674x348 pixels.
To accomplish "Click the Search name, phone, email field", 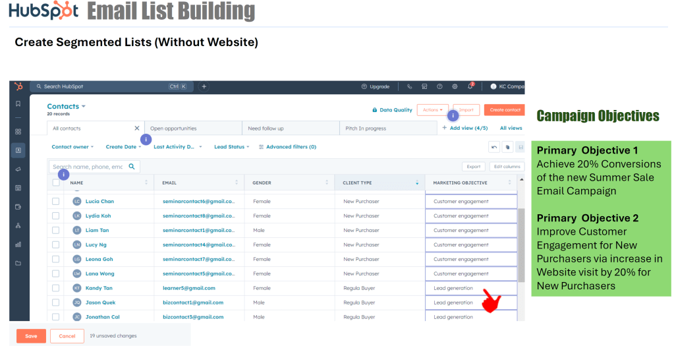I will (88, 167).
